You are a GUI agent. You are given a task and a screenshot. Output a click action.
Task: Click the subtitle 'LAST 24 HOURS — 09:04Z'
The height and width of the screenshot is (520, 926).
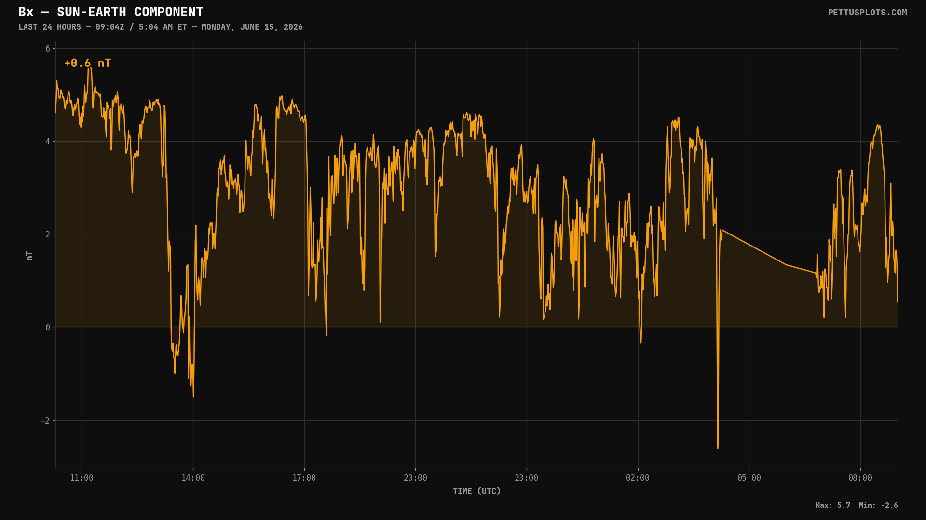click(71, 27)
